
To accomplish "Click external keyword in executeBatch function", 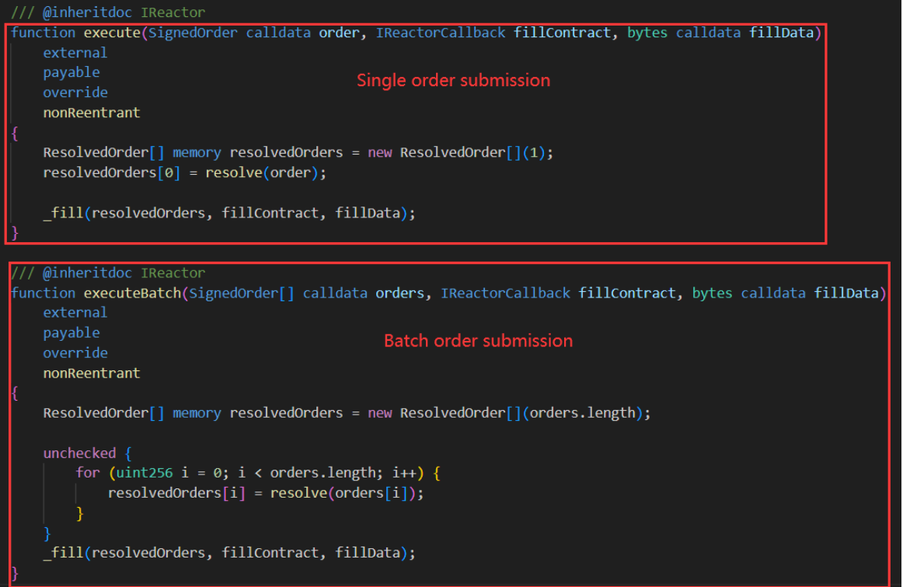I will point(75,312).
